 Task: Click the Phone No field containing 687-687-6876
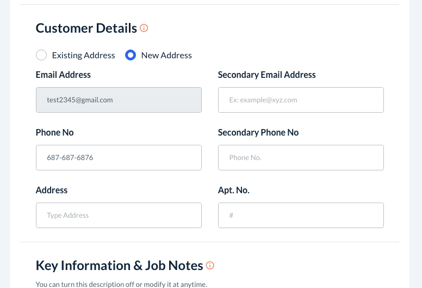click(119, 158)
